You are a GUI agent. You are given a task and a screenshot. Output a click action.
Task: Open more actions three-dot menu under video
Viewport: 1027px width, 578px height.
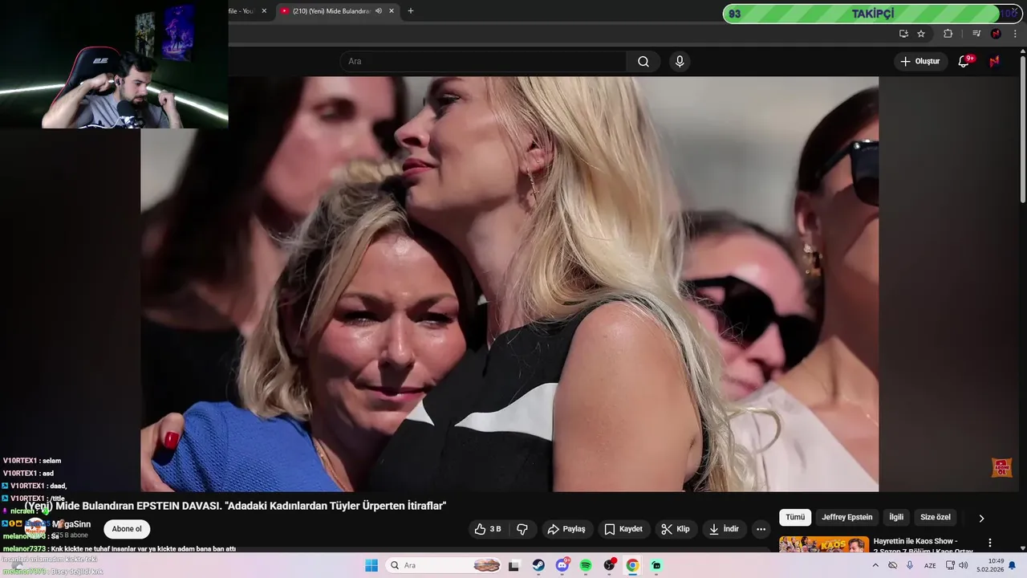pos(761,529)
